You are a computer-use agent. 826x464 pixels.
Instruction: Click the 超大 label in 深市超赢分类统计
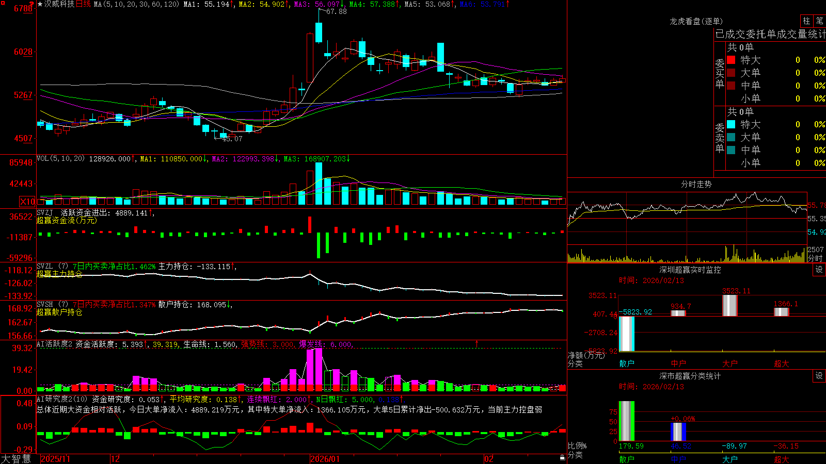point(782,459)
